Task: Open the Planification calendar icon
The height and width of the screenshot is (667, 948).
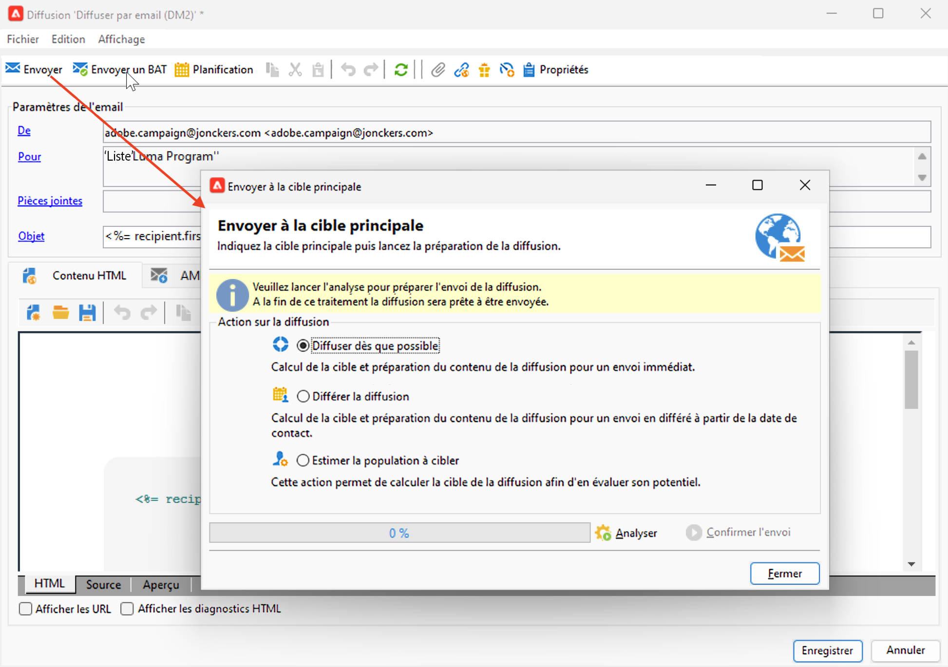Action: pyautogui.click(x=182, y=70)
